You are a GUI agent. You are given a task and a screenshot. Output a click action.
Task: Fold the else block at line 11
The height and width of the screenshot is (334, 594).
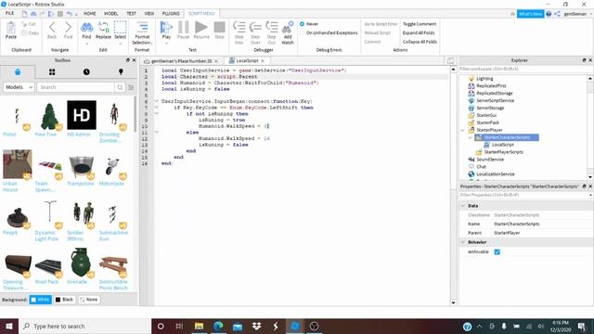tap(157, 132)
